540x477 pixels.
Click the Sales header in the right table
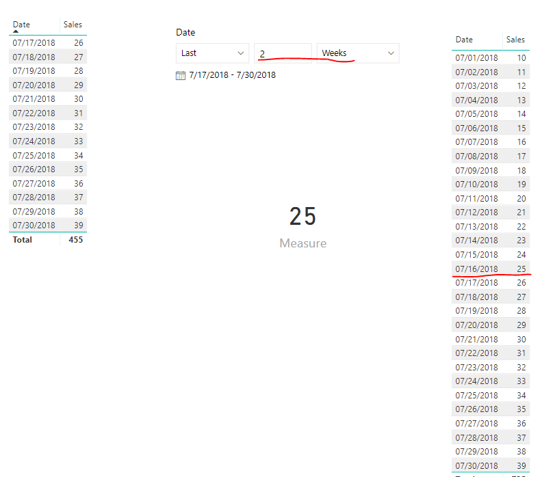point(515,40)
